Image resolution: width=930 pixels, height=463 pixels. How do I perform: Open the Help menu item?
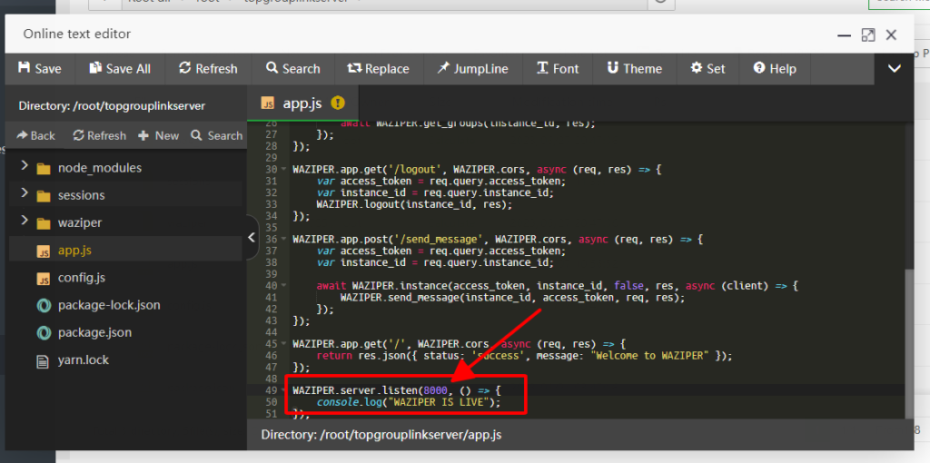[774, 69]
